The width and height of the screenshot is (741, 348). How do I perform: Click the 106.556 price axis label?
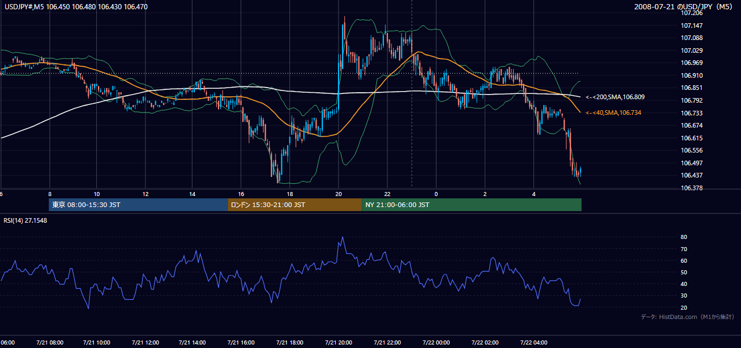coord(691,150)
